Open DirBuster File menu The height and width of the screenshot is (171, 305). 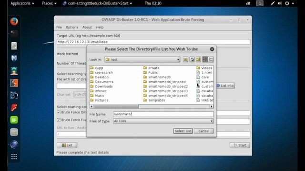59,28
